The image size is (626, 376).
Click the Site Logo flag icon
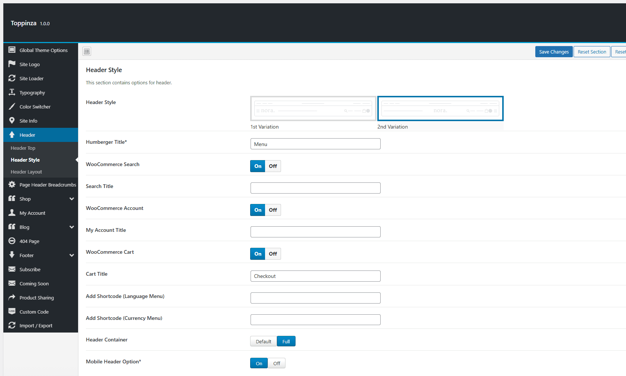coord(12,64)
